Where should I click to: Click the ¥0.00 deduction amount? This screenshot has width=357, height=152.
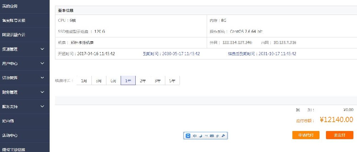tap(348, 110)
